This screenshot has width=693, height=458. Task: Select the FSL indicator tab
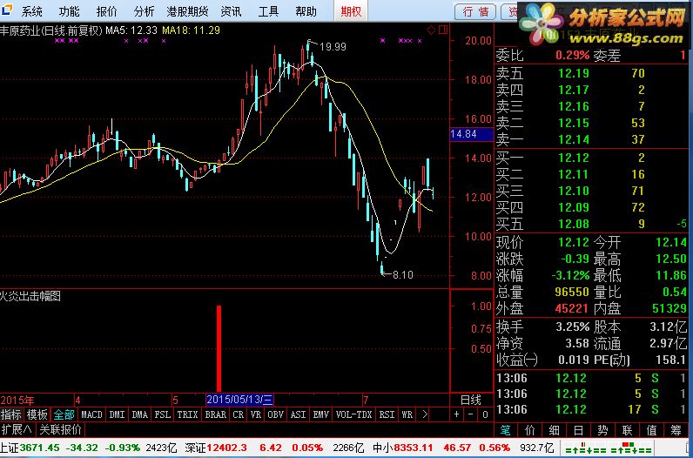point(162,414)
